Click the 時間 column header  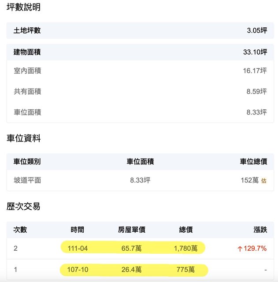coord(77,230)
